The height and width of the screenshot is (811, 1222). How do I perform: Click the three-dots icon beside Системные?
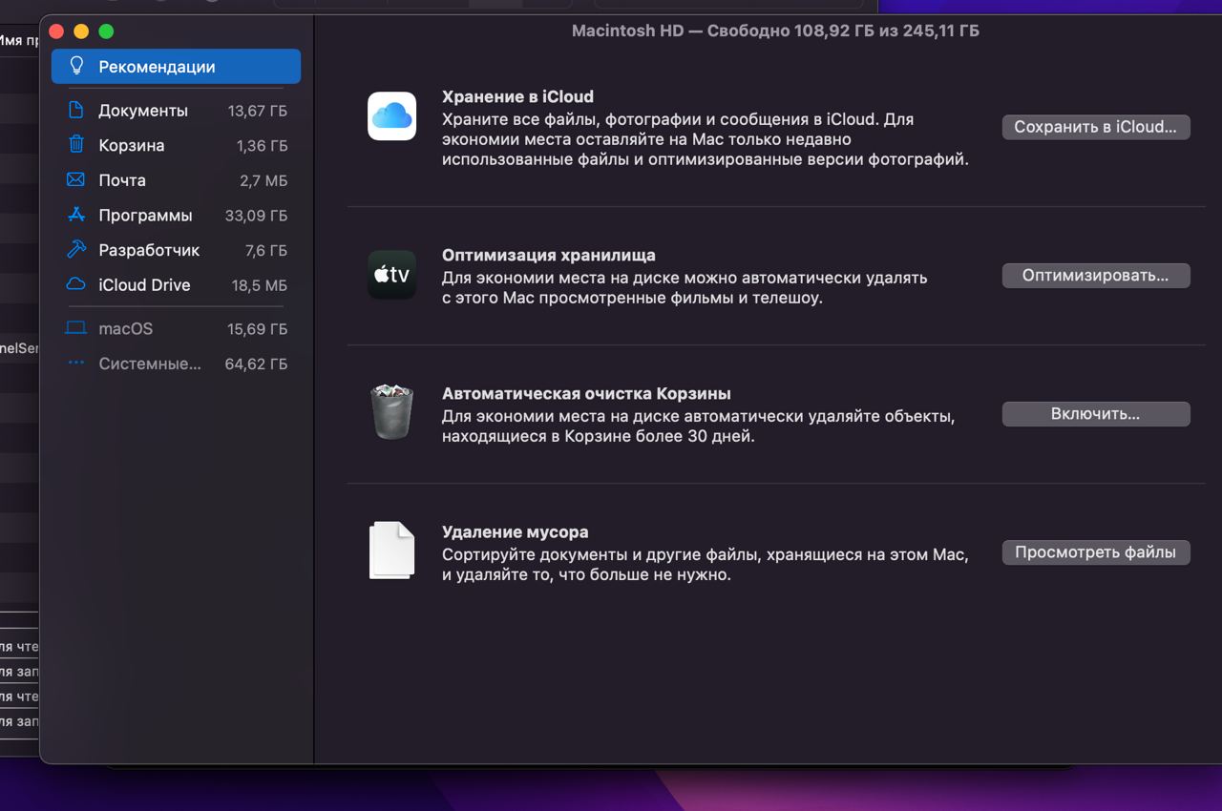[76, 364]
